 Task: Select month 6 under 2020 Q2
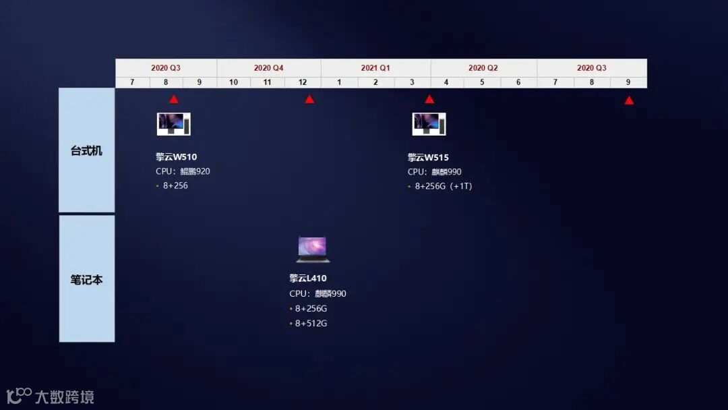coord(518,82)
